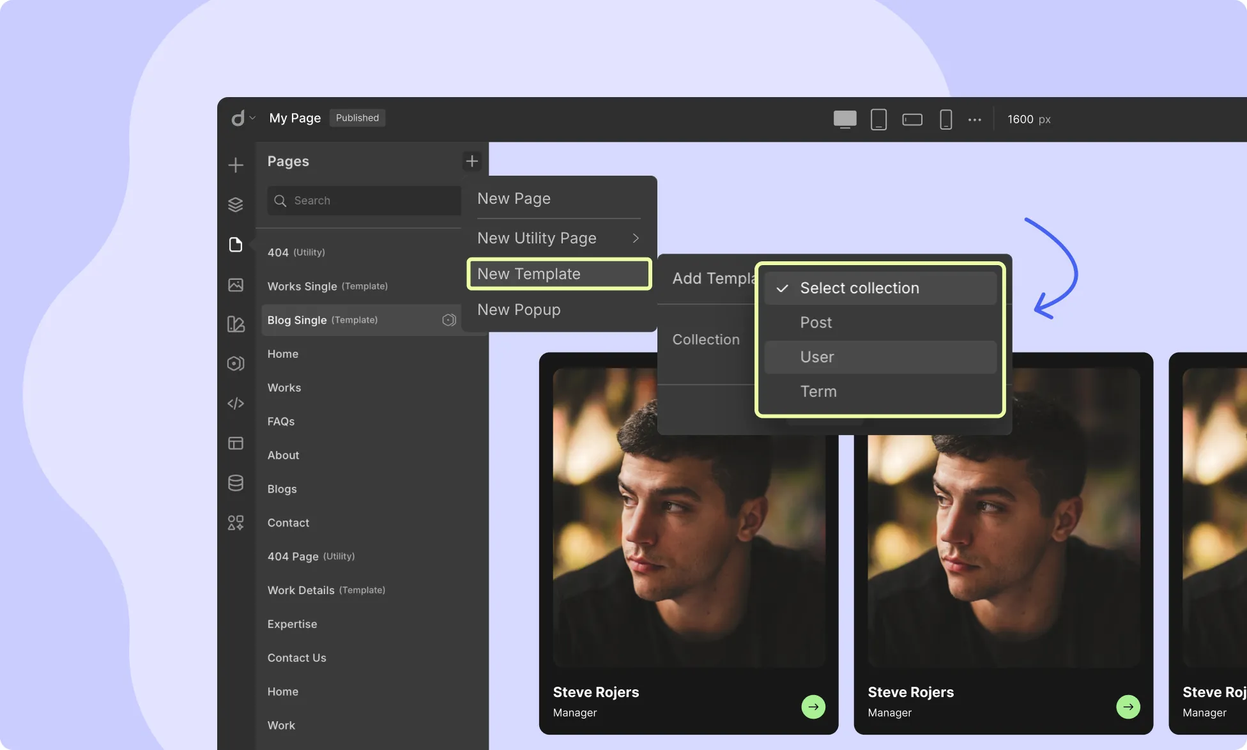The height and width of the screenshot is (750, 1247).
Task: Click the My Page title
Action: [x=295, y=118]
